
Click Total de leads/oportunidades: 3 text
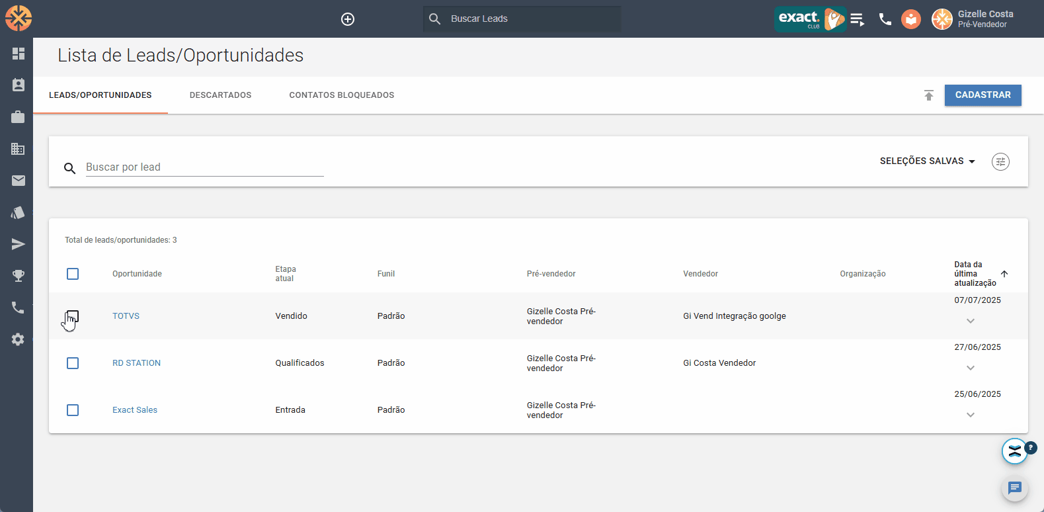tap(121, 240)
